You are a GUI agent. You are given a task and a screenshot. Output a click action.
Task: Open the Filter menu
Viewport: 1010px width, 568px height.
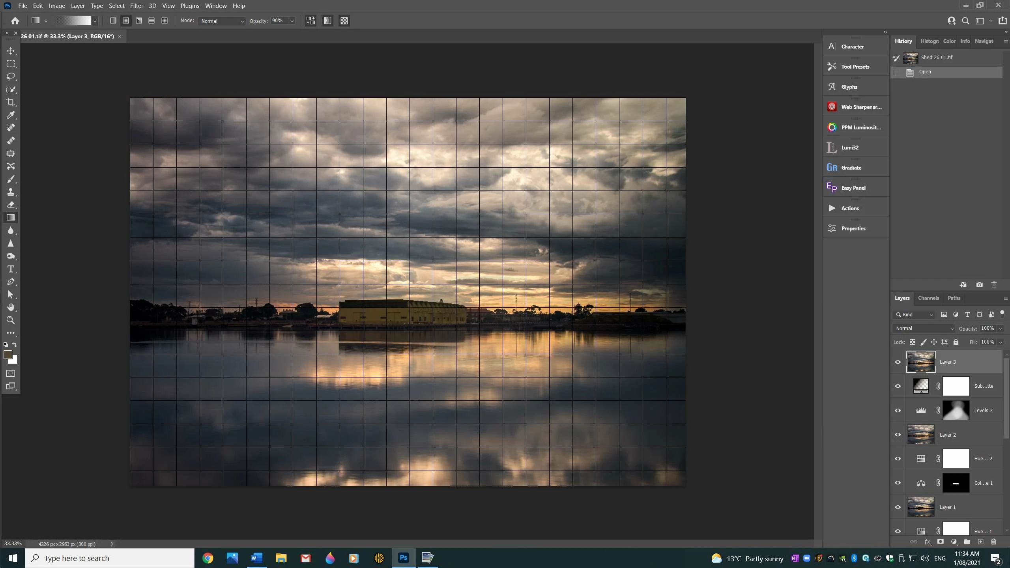pyautogui.click(x=137, y=6)
